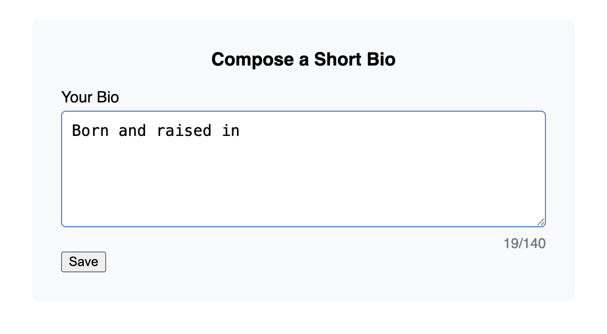Focus the Your Bio text area

pos(303,169)
